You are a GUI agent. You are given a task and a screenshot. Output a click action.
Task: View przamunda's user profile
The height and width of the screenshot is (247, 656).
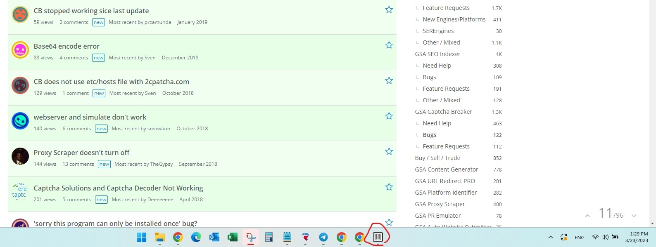pyautogui.click(x=158, y=22)
